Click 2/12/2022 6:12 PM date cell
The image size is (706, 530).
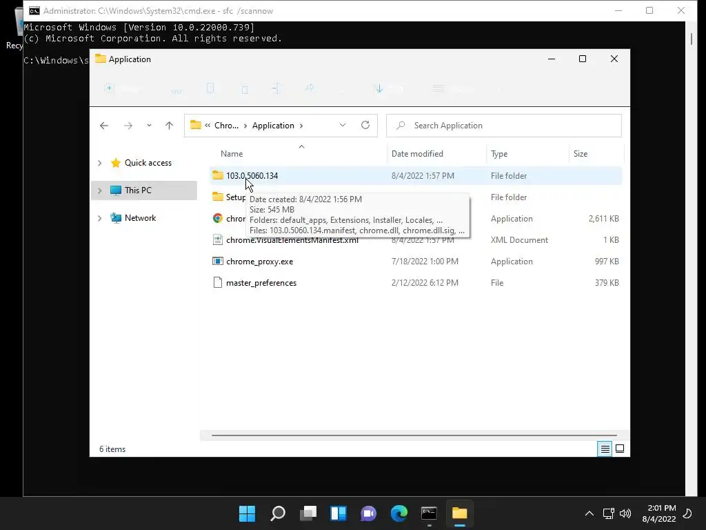click(425, 283)
